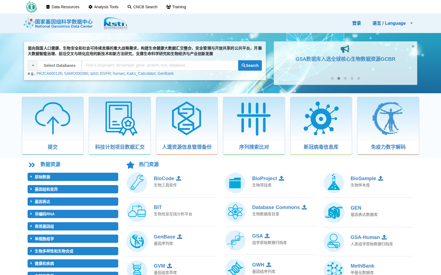Click the upload icon next to BioCode
Viewport: 441px width, 275px height.
coord(179,178)
